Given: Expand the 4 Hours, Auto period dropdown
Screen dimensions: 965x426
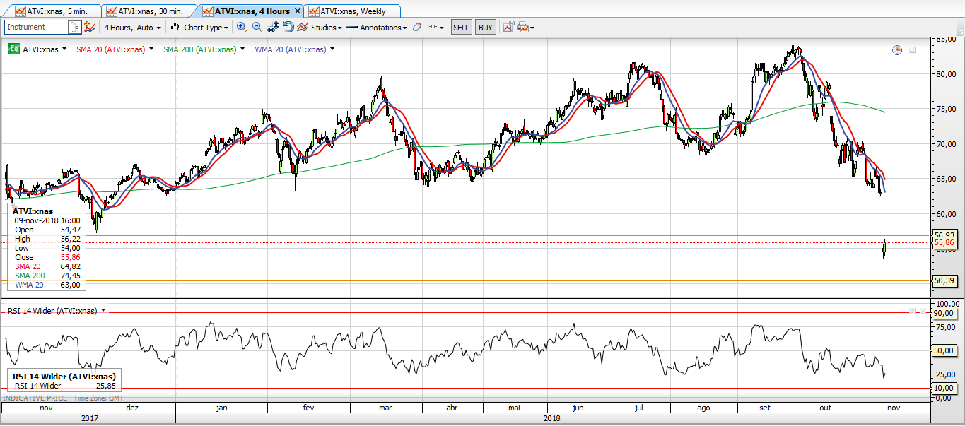Looking at the screenshot, I should (132, 28).
